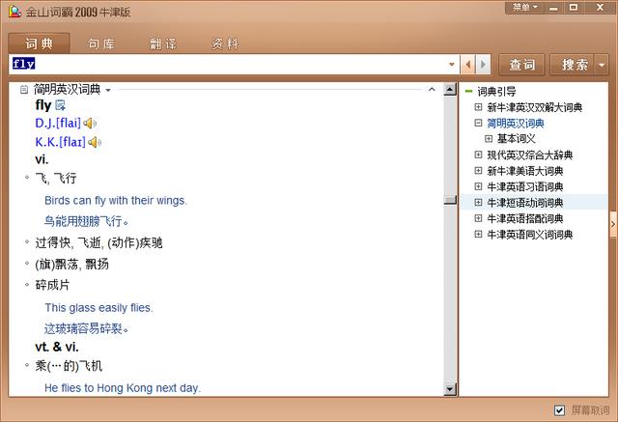Click the 词典引导 panel heading
This screenshot has width=618, height=422.
496,92
